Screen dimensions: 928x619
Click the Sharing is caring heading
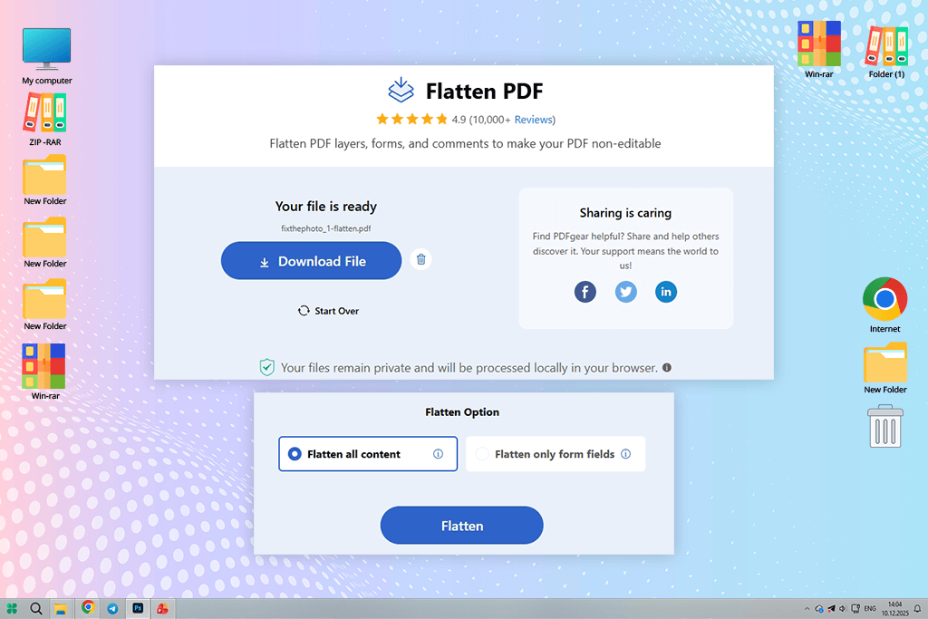pos(625,213)
